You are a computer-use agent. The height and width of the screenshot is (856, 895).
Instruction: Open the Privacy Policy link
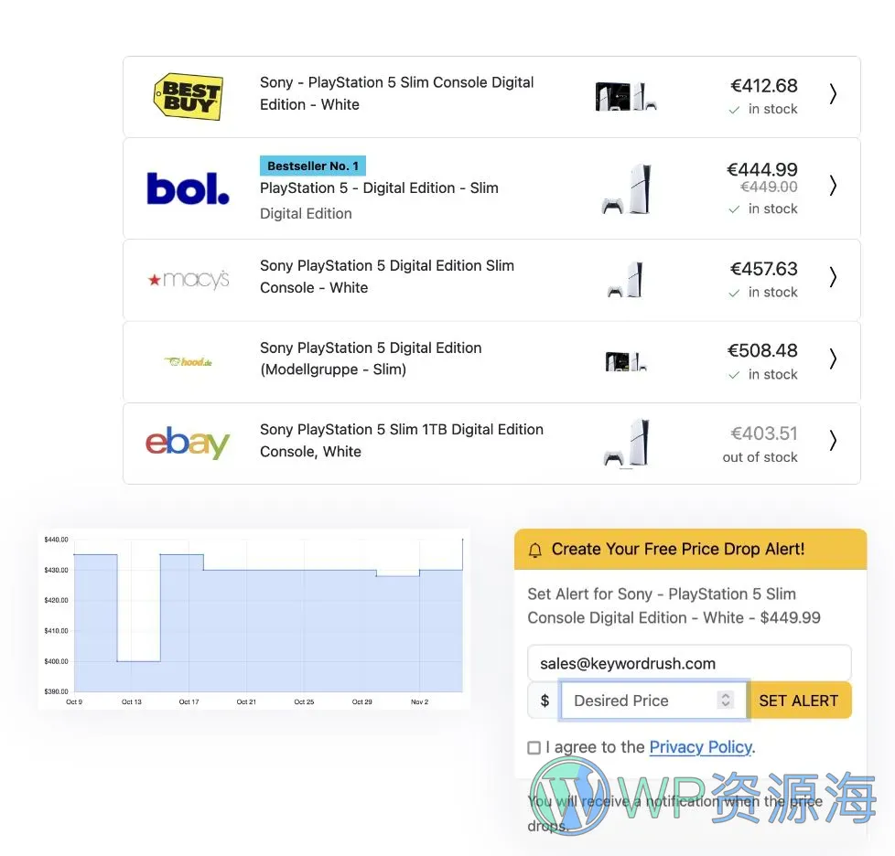pos(701,747)
